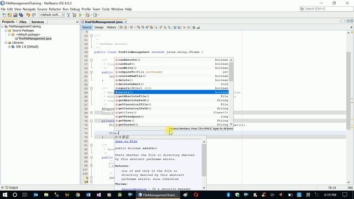Click the Javadoc popup Back arrow icon
The height and width of the screenshot is (199, 354).
(116, 137)
